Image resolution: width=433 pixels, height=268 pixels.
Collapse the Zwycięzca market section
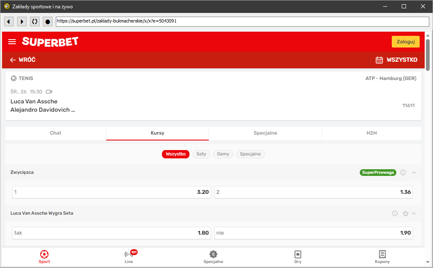(x=414, y=173)
